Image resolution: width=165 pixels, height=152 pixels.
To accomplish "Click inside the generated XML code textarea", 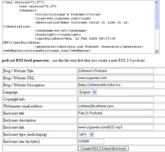I will pyautogui.click(x=78, y=27).
